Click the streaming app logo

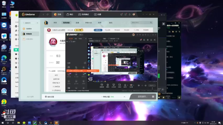72,34
